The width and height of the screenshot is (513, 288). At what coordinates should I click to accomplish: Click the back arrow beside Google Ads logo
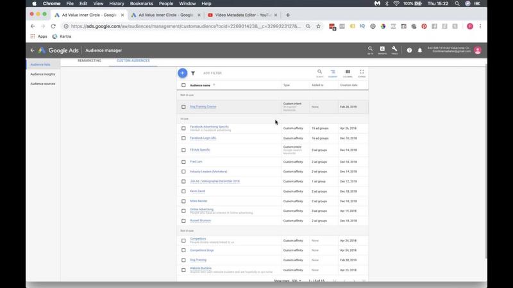32,51
